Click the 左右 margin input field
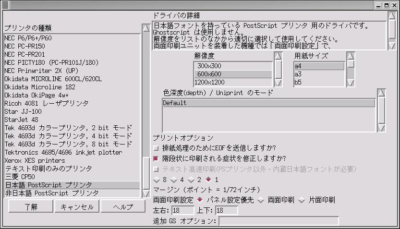This screenshot has width=400, height=229. click(x=183, y=210)
